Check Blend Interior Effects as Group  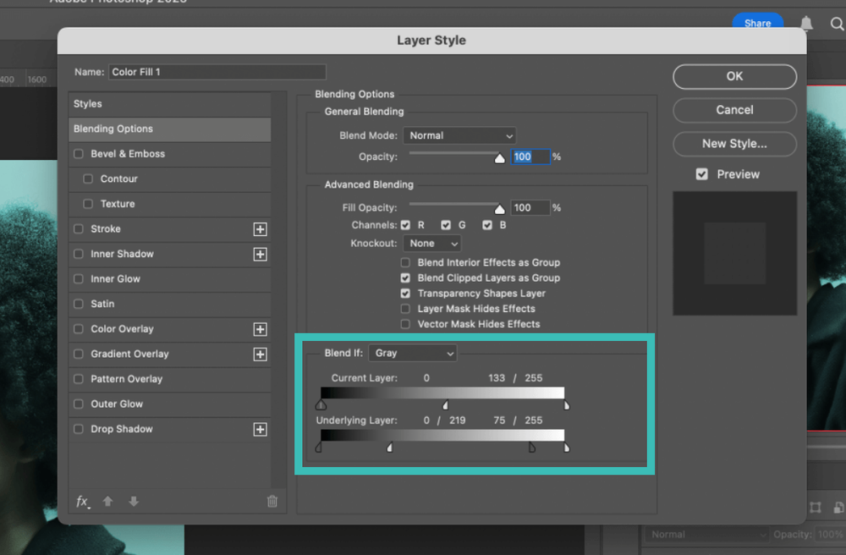405,262
